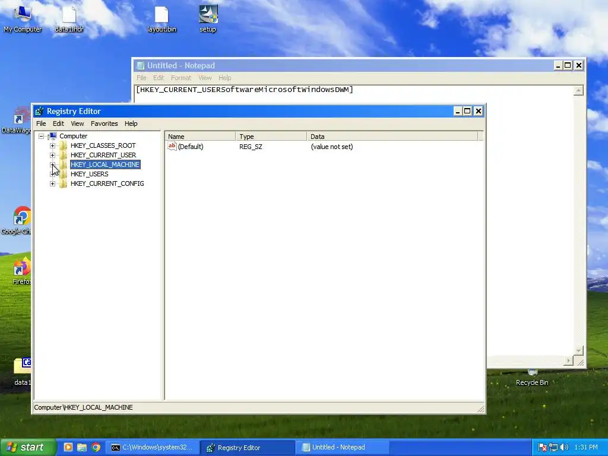Open Registry Editor File menu
608x456 pixels.
[41, 123]
